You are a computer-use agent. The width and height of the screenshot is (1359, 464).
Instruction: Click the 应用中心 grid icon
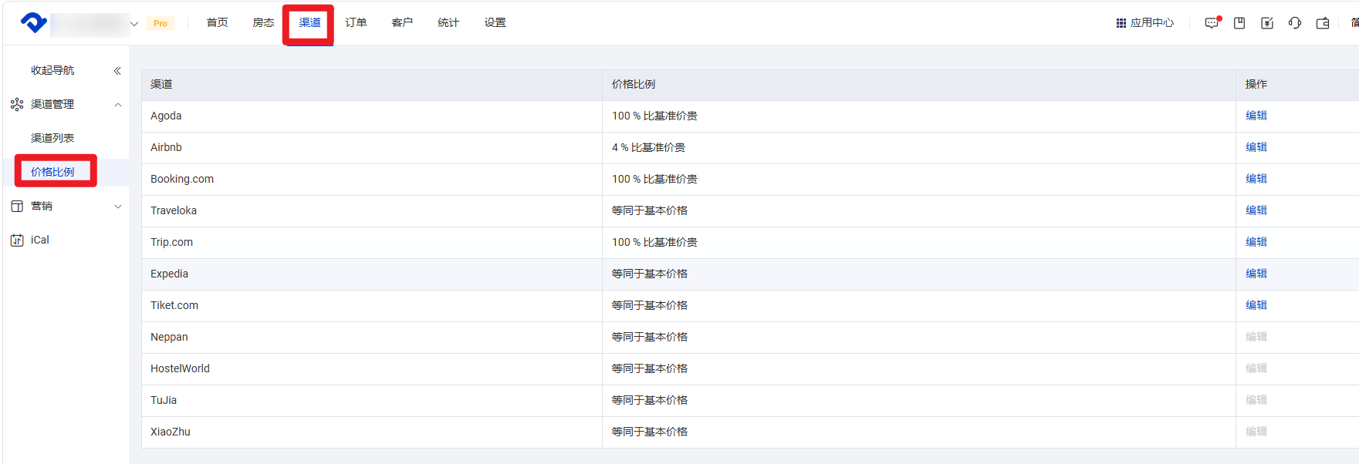pyautogui.click(x=1121, y=23)
